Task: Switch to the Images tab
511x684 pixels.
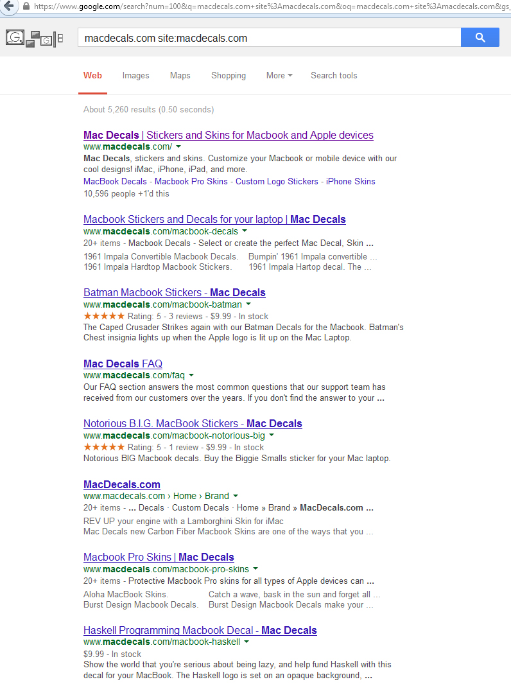Action: [x=135, y=76]
